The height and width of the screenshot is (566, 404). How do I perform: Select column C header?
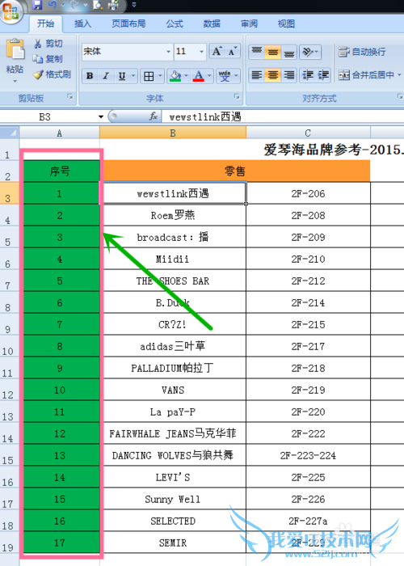pyautogui.click(x=308, y=133)
